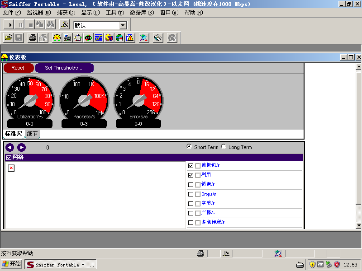
Task: Open the Host Table toolbar icon
Action: 67,38
